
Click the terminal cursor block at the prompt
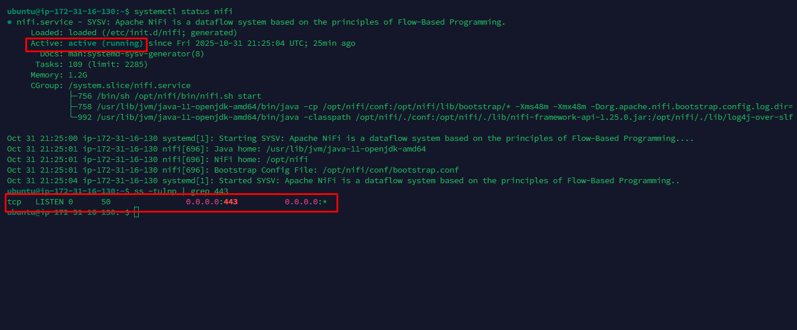tap(136, 212)
